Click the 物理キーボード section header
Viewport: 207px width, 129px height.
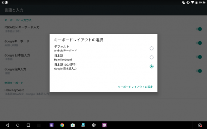point(14,83)
